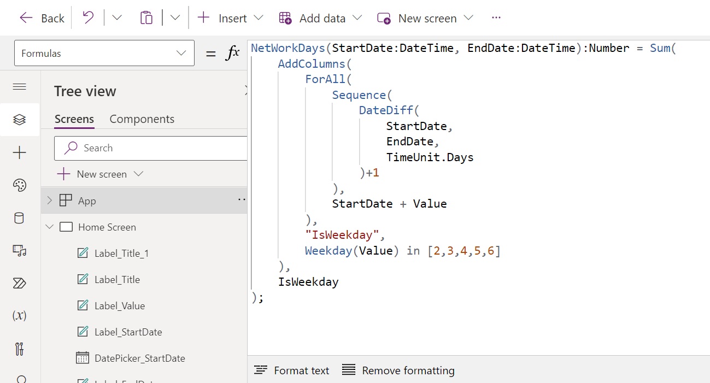The height and width of the screenshot is (383, 710).
Task: Open the overflow ellipsis menu
Action: coord(496,17)
